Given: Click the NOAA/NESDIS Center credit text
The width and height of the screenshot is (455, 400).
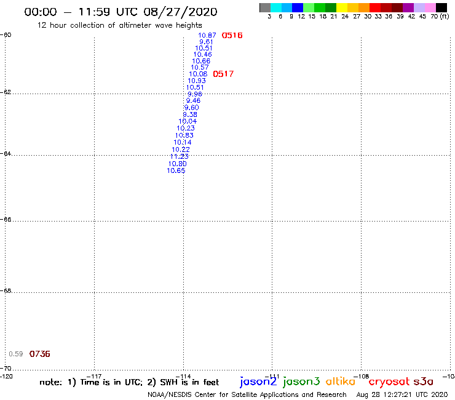Looking at the screenshot, I should tap(247, 394).
